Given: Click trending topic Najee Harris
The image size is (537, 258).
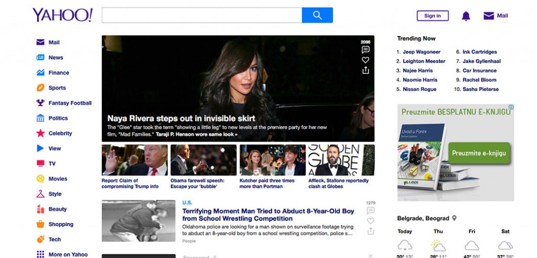Looking at the screenshot, I should point(418,71).
